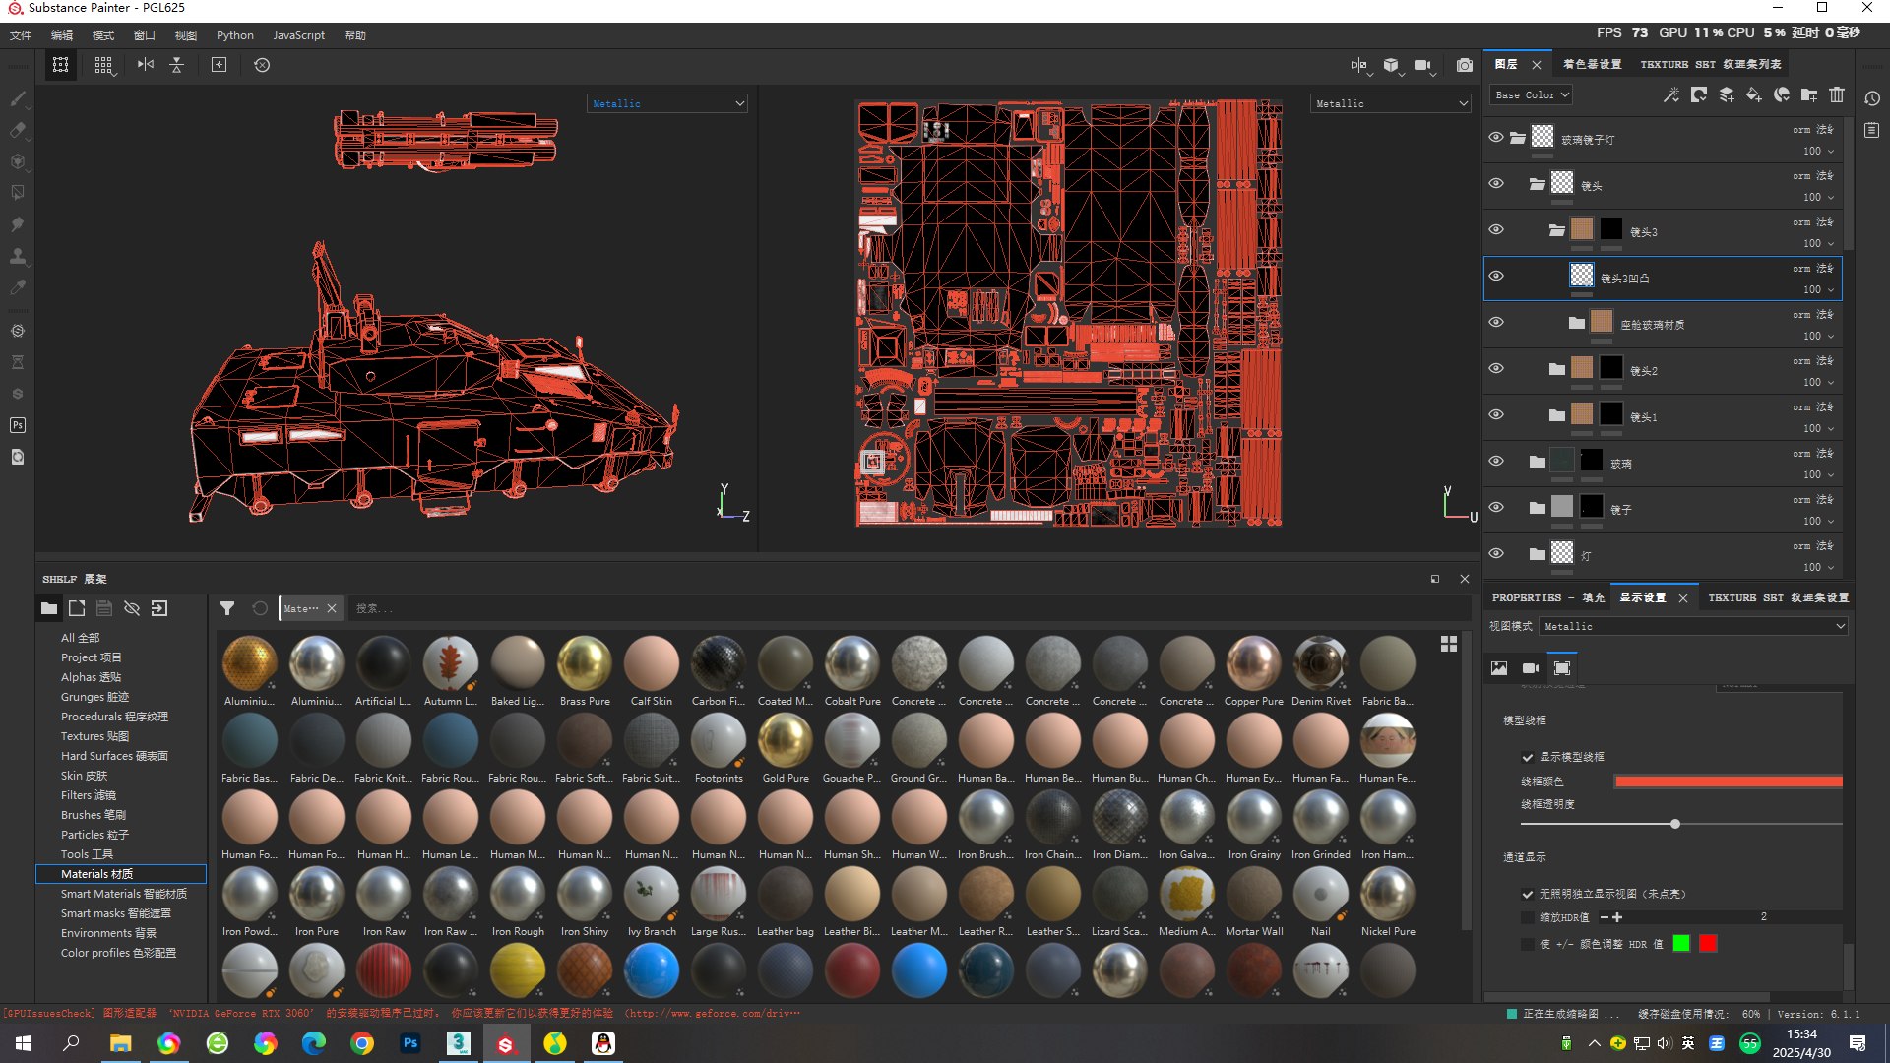Select the Polygon Fill tool in left toolbar
1890x1063 pixels.
(18, 193)
